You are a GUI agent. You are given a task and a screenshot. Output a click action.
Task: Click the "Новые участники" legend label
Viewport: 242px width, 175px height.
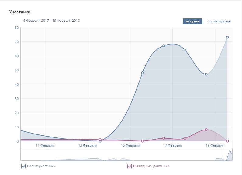(41, 166)
